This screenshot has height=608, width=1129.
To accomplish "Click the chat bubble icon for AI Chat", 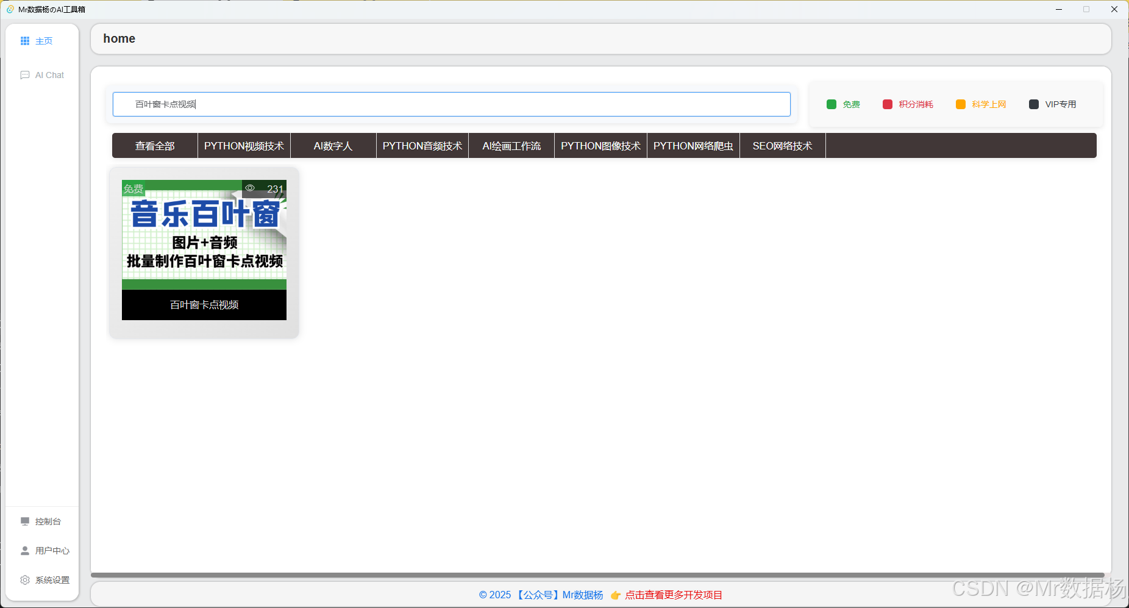I will pos(25,75).
